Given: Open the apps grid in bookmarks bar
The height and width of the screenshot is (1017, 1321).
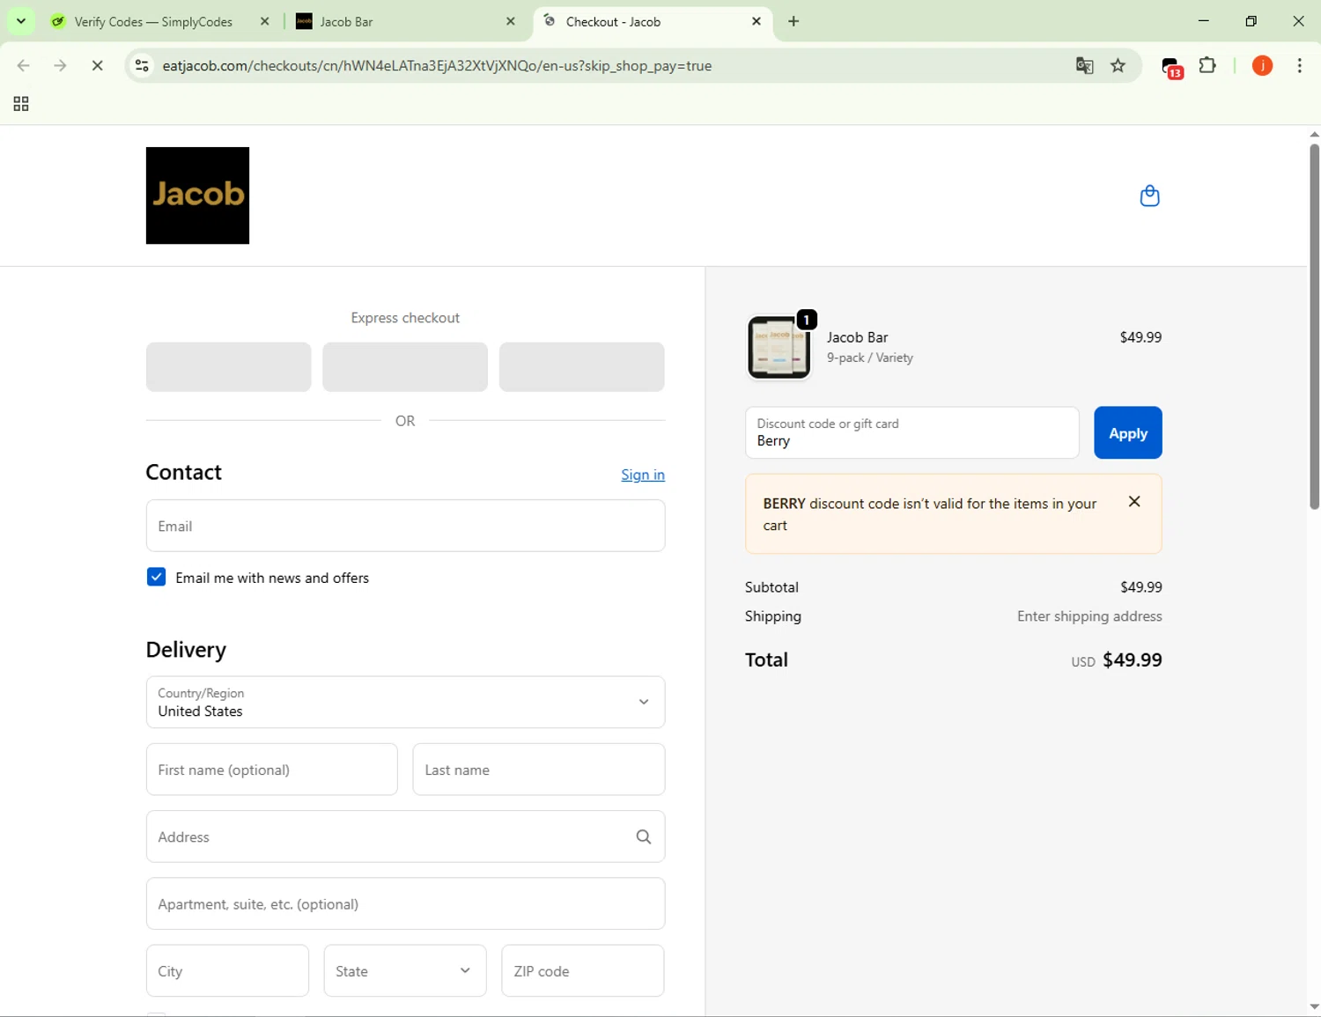Looking at the screenshot, I should tap(21, 104).
